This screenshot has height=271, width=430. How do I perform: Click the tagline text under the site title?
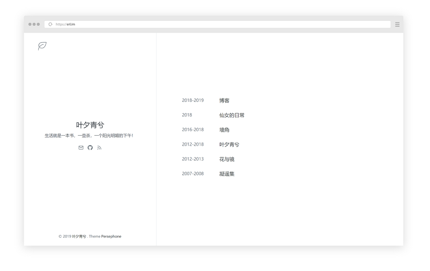89,136
